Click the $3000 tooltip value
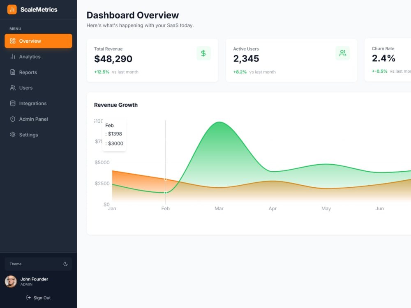411x308 pixels. tap(115, 143)
